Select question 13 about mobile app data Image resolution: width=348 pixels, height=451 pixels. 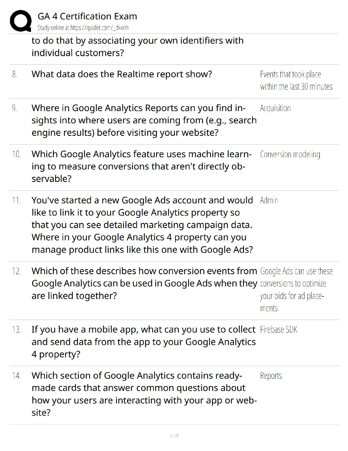click(144, 342)
